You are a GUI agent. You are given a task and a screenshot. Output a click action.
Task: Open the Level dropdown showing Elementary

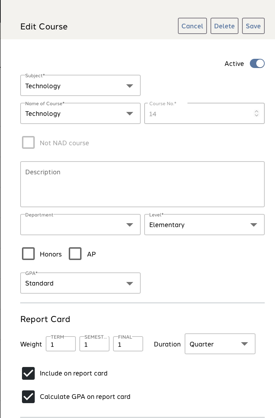[x=204, y=225]
